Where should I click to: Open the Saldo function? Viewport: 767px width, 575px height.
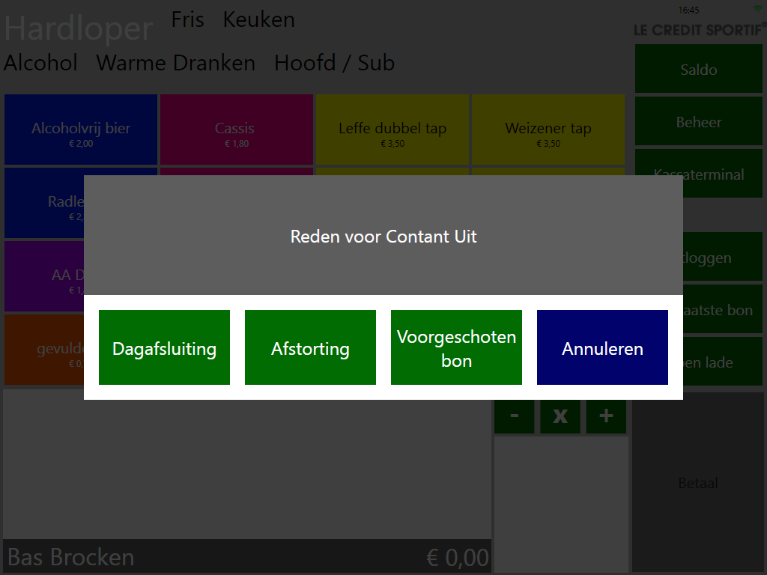699,69
